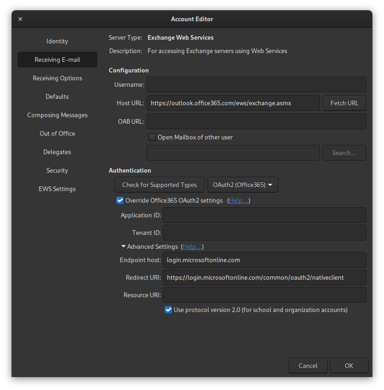Show the Delegates page
384x390 pixels.
[x=57, y=152]
